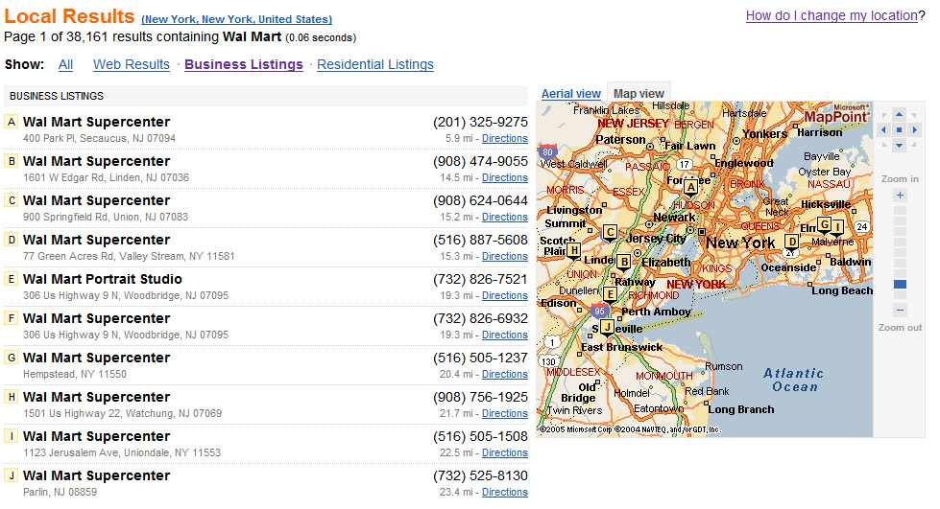Show All results
The image size is (940, 509).
pyautogui.click(x=65, y=64)
